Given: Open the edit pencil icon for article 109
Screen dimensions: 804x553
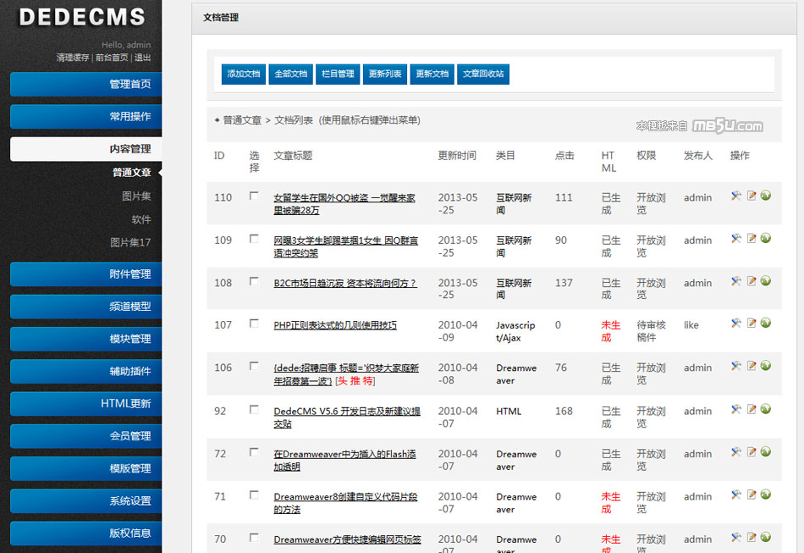Looking at the screenshot, I should click(751, 239).
